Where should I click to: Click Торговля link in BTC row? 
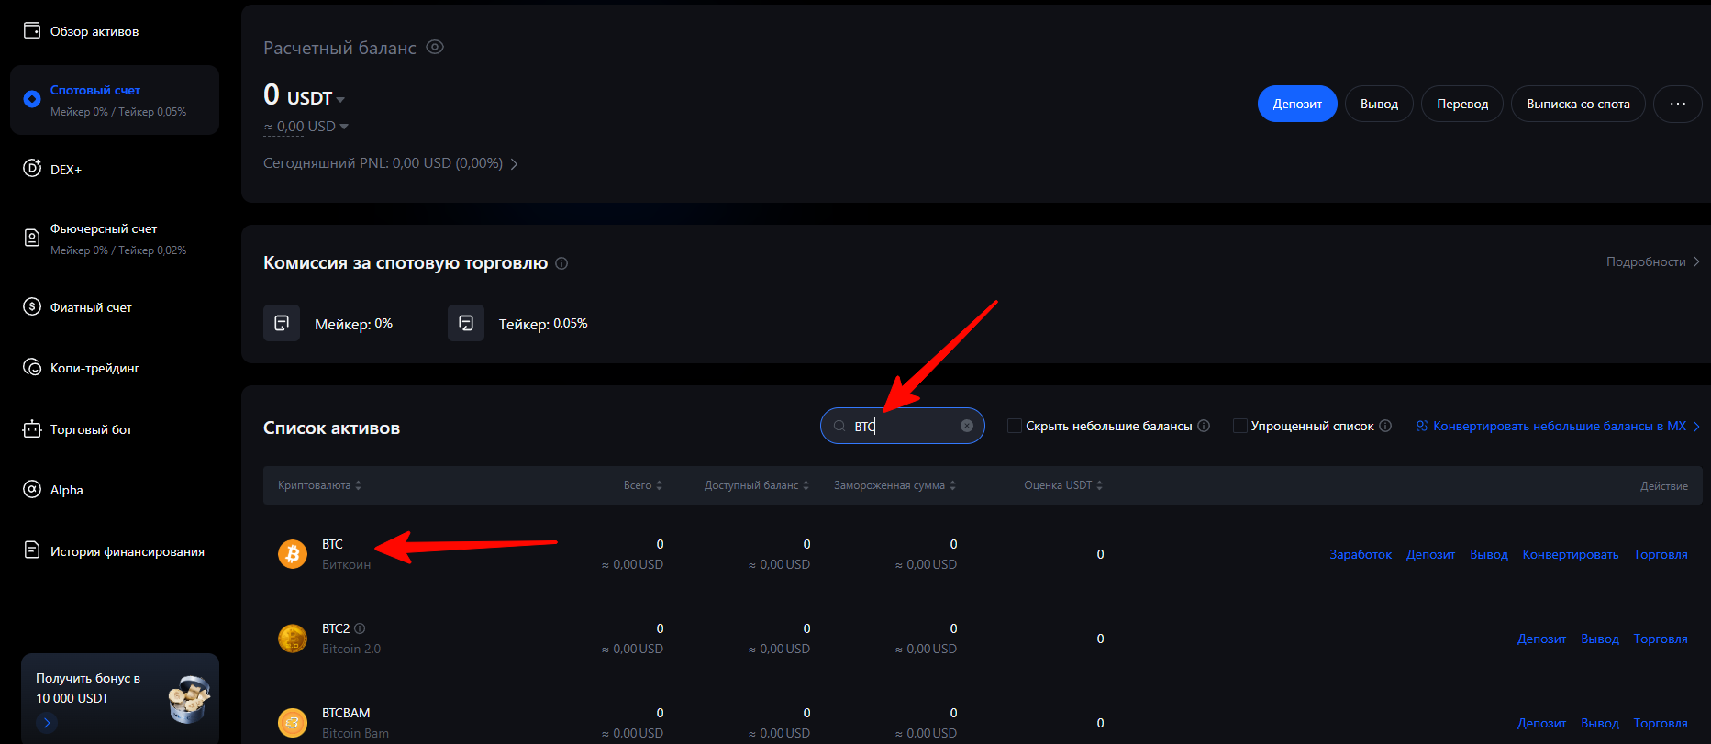1661,554
